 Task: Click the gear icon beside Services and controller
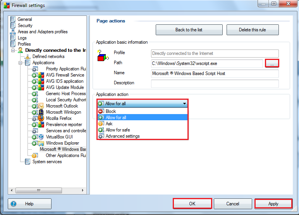click(35, 131)
